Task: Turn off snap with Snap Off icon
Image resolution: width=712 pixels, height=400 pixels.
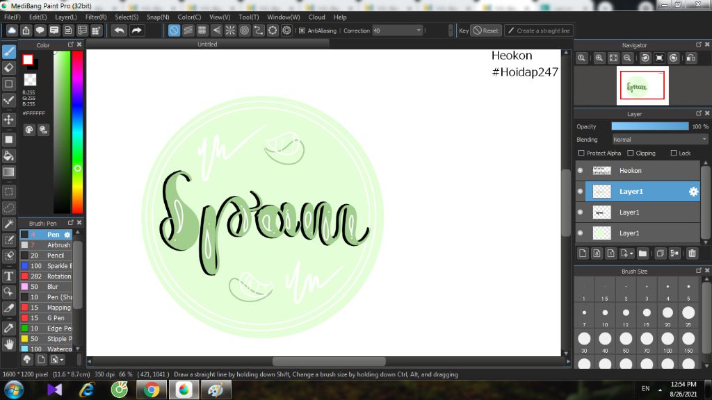Action: 174,31
